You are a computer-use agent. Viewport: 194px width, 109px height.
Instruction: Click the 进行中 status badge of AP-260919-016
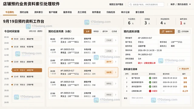(109, 62)
